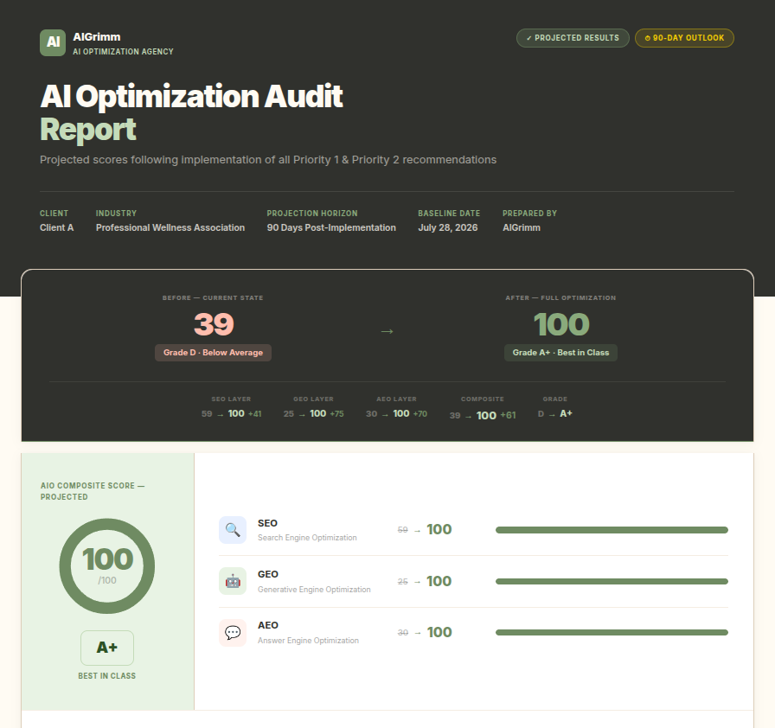This screenshot has width=775, height=728.
Task: Click the GEO robot icon
Action: point(233,581)
